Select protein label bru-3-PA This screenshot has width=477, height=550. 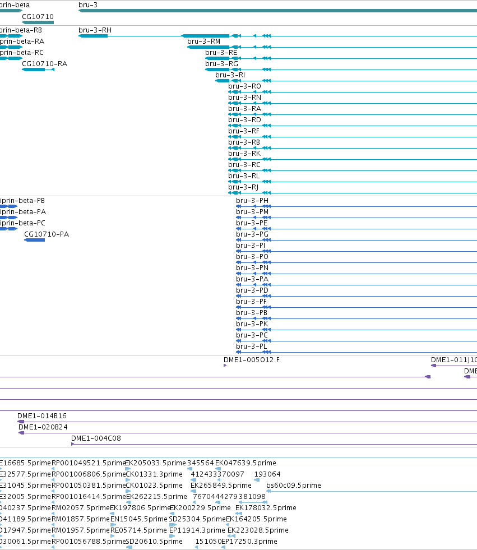[252, 279]
